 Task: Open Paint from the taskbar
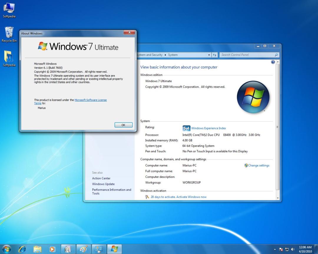coord(84,249)
